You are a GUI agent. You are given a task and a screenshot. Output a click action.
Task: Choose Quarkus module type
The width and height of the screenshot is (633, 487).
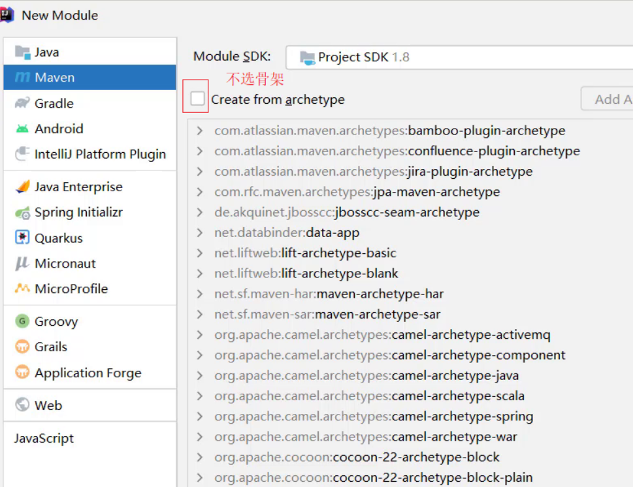tap(89, 238)
